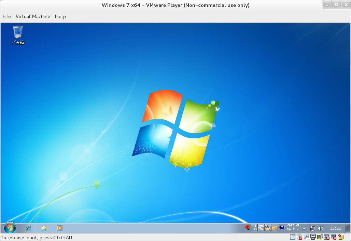Viewport: 351px width, 241px height.
Task: Click the VMware printer device icon
Action: pyautogui.click(x=313, y=237)
